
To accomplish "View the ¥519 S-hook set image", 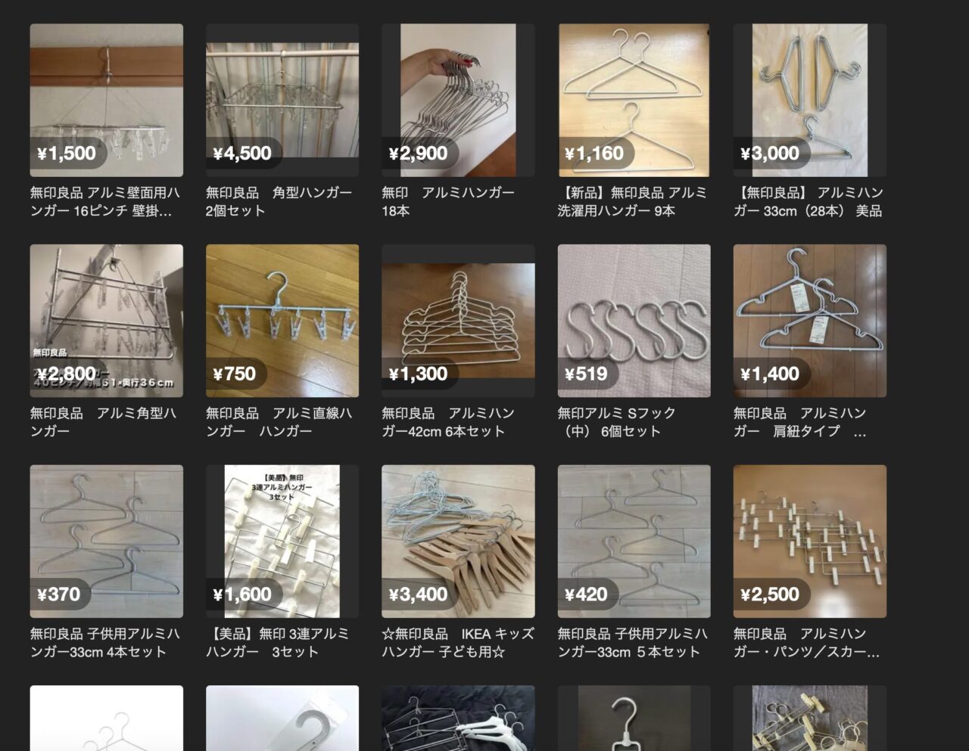I will pyautogui.click(x=634, y=321).
